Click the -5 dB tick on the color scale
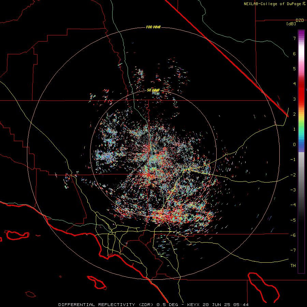The image size is (307, 307). 293,220
